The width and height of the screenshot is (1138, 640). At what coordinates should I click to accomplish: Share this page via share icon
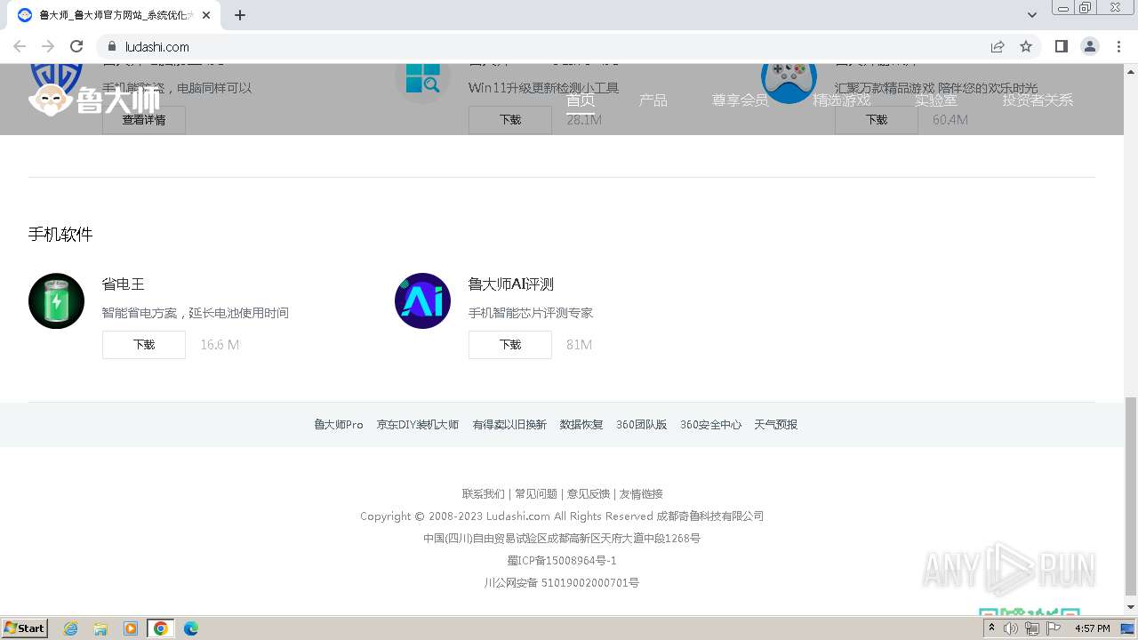(998, 46)
